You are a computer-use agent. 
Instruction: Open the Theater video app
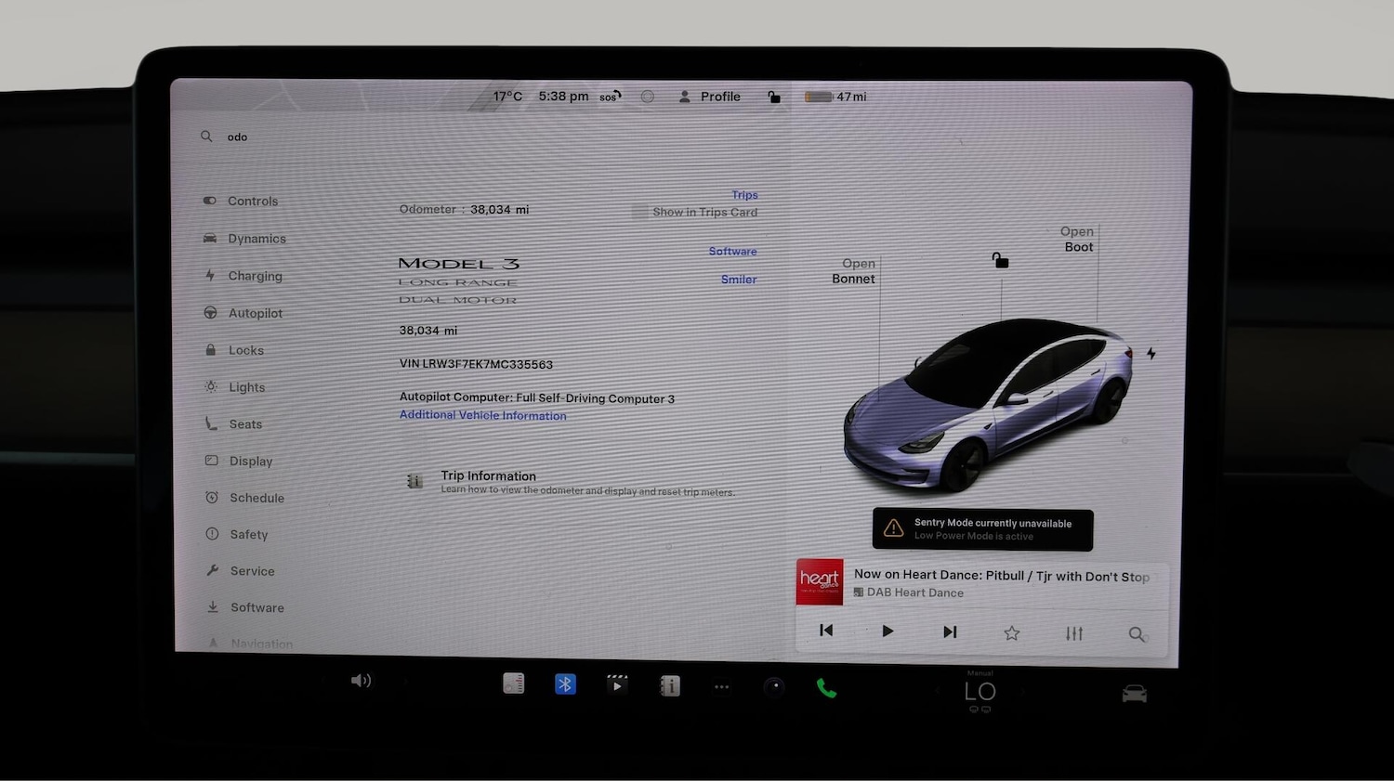(x=617, y=685)
